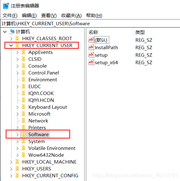Click the Software folder icon
180x181 pixels.
pyautogui.click(x=23, y=134)
